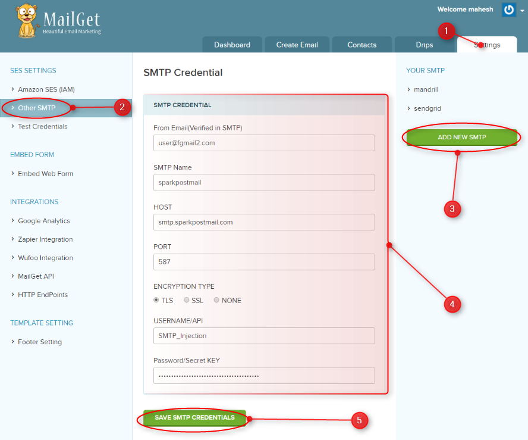
Task: Click the chevron before Google Analytics
Action: (x=13, y=220)
